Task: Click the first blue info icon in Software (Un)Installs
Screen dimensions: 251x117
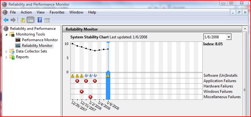Action: pyautogui.click(x=86, y=75)
